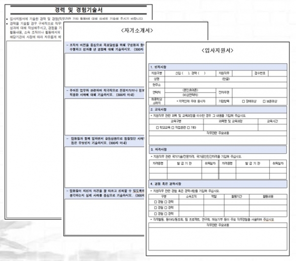The height and width of the screenshot is (261, 296).
Task: Click the 활동기간 column header
Action: pyautogui.click(x=236, y=196)
